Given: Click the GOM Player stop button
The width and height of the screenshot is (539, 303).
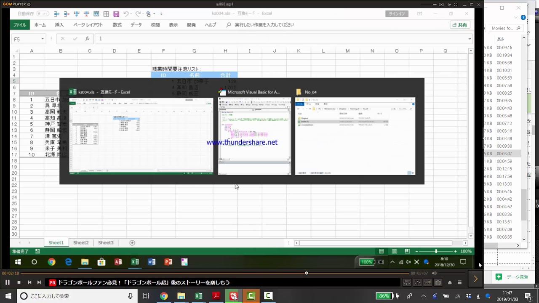Looking at the screenshot, I should point(19,282).
